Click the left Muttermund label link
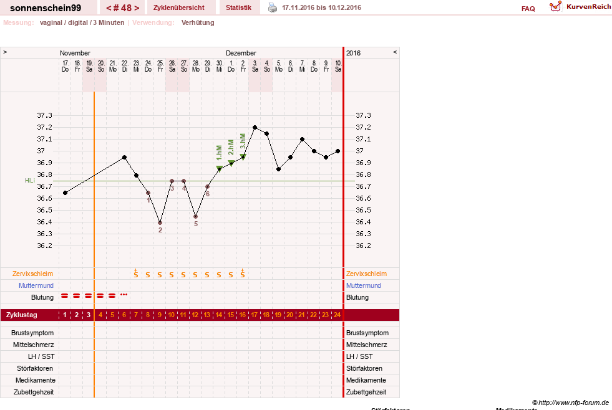This screenshot has width=612, height=410. pos(36,285)
